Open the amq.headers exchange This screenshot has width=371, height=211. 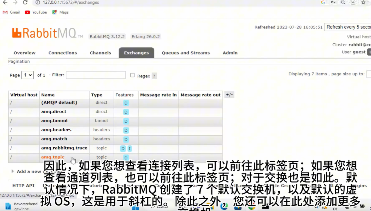pyautogui.click(x=56, y=130)
